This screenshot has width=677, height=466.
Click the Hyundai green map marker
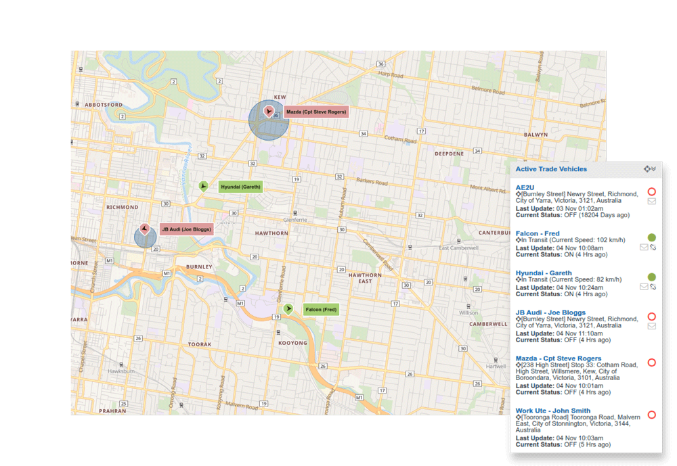coord(203,187)
